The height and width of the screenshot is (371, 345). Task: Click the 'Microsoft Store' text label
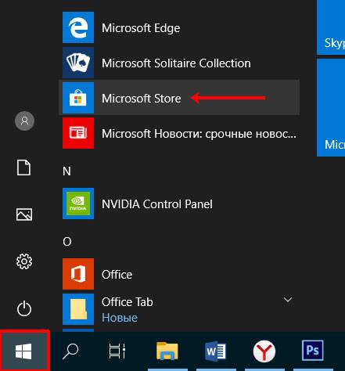pos(142,99)
